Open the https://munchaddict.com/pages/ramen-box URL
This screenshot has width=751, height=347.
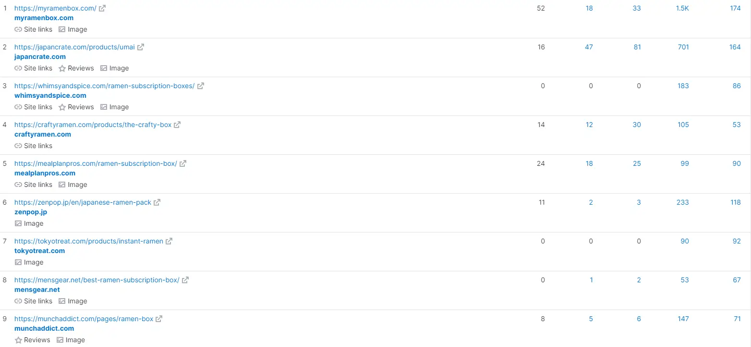(x=84, y=319)
